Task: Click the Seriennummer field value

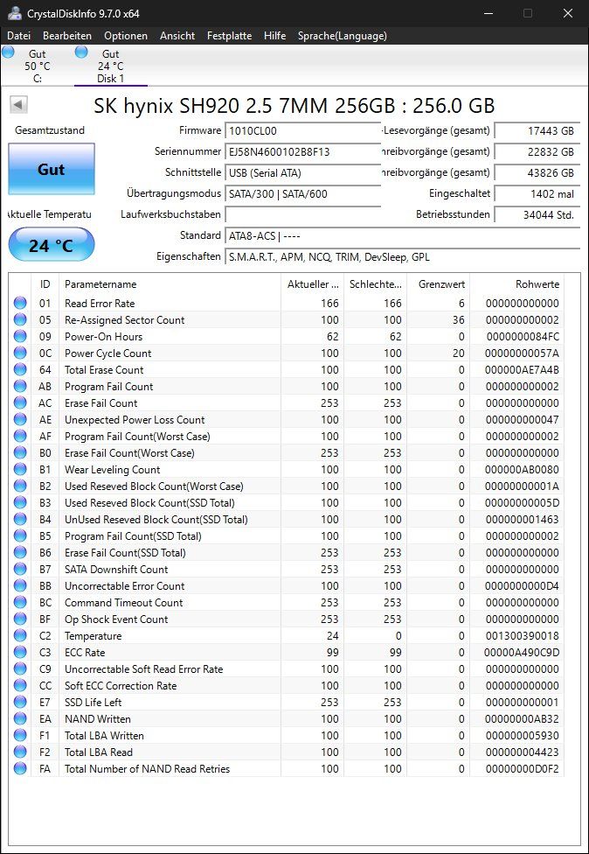Action: click(x=302, y=152)
